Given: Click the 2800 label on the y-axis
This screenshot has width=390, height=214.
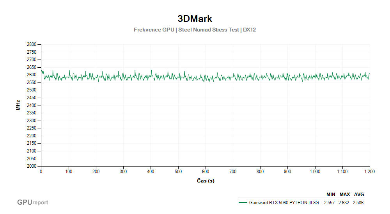Looking at the screenshot, I should point(32,44).
